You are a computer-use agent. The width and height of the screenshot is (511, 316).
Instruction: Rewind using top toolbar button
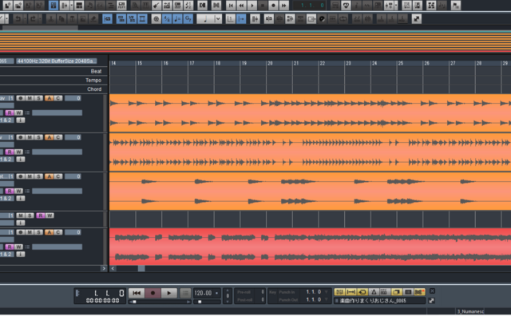click(x=241, y=6)
